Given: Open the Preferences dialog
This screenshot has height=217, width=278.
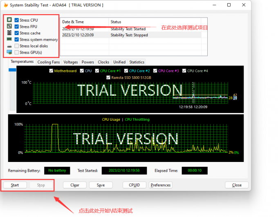Looking at the screenshot, I should tap(160, 185).
